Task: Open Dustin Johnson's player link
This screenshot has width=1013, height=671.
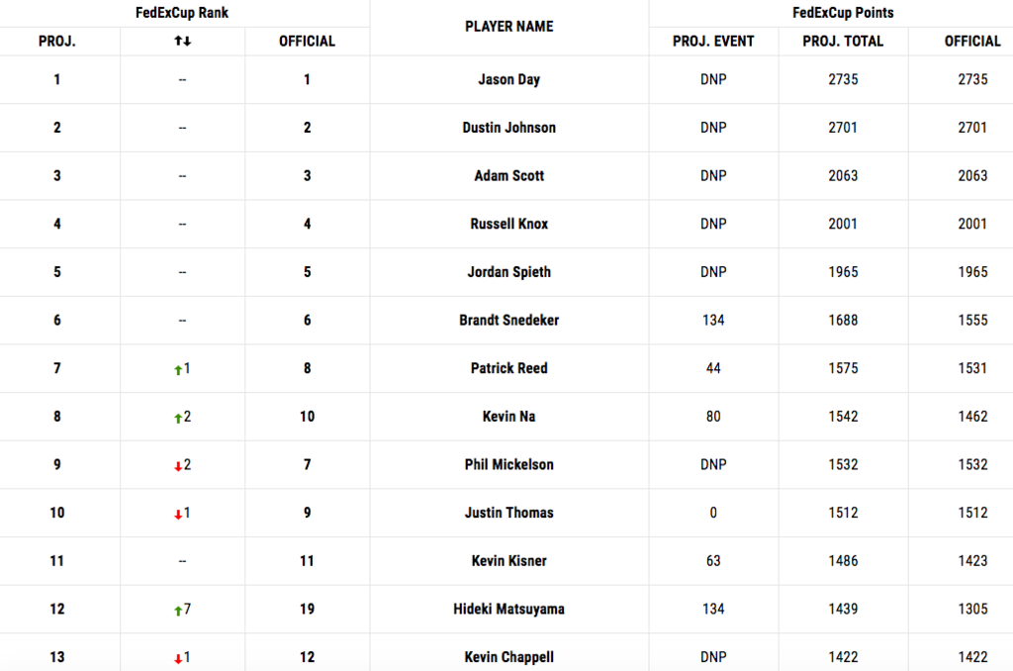Action: 509,128
